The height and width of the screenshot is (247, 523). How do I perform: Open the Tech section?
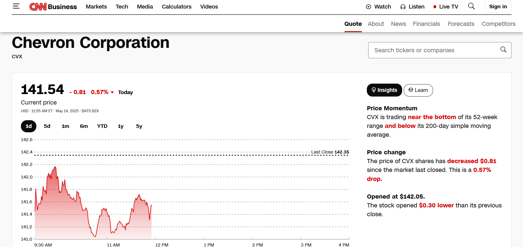tap(122, 7)
